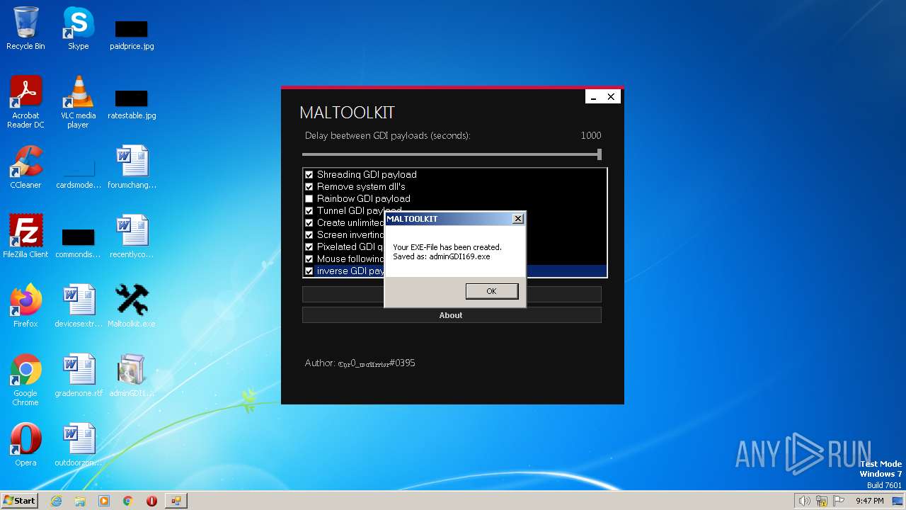Select Maltoolkit.exe desktop icon
906x510 pixels.
pyautogui.click(x=132, y=306)
